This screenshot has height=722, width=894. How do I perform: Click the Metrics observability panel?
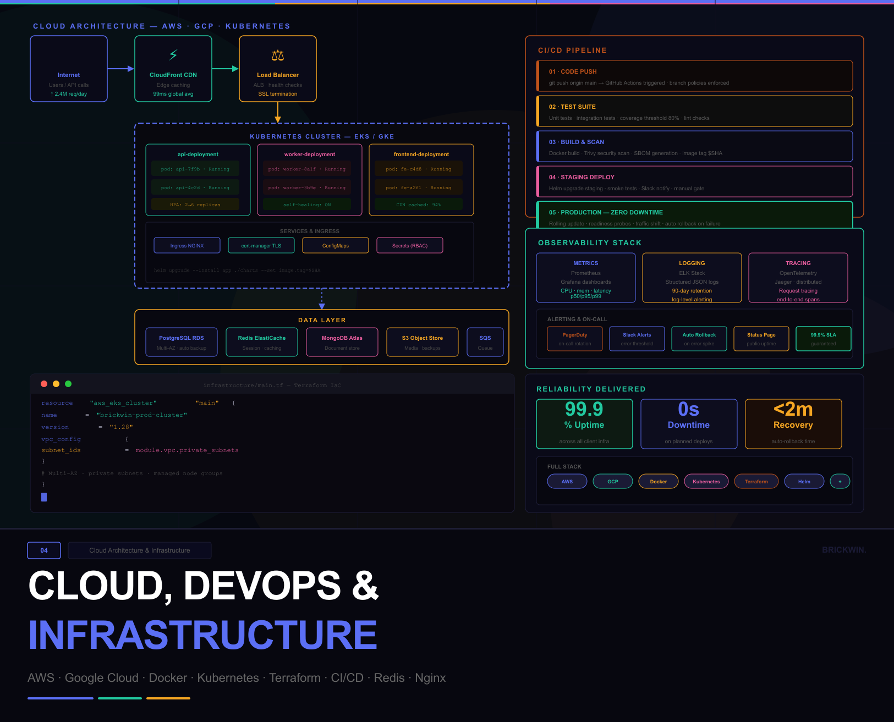pyautogui.click(x=585, y=278)
